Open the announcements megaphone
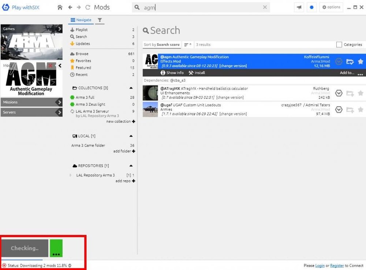366x270 pixels. 299,7
